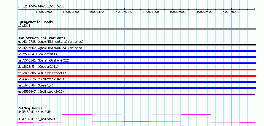Click ruler position label 100074900
The width and height of the screenshot is (264, 126).
click(x=151, y=12)
